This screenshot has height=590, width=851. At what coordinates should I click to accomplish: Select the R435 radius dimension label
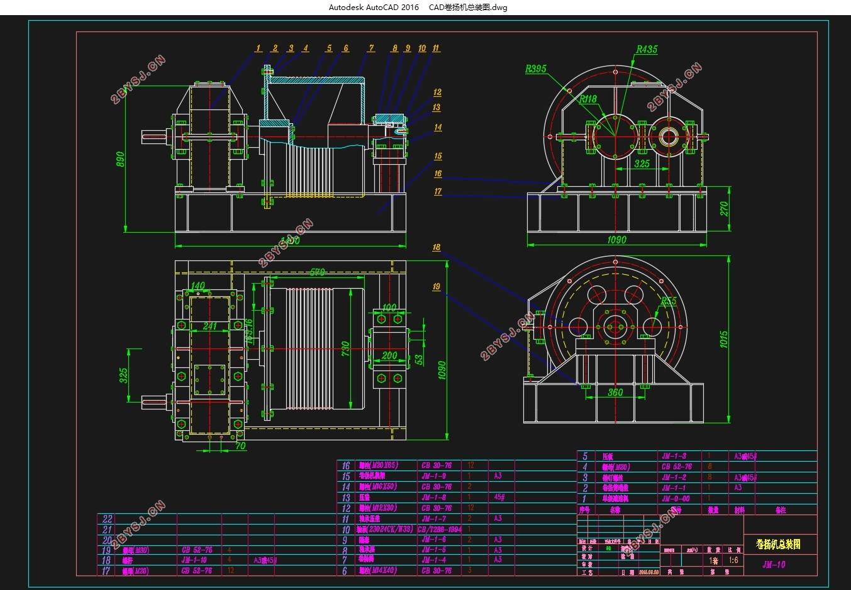pyautogui.click(x=647, y=49)
